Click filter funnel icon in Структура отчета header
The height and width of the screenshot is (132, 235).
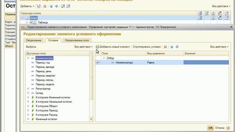tap(207, 13)
